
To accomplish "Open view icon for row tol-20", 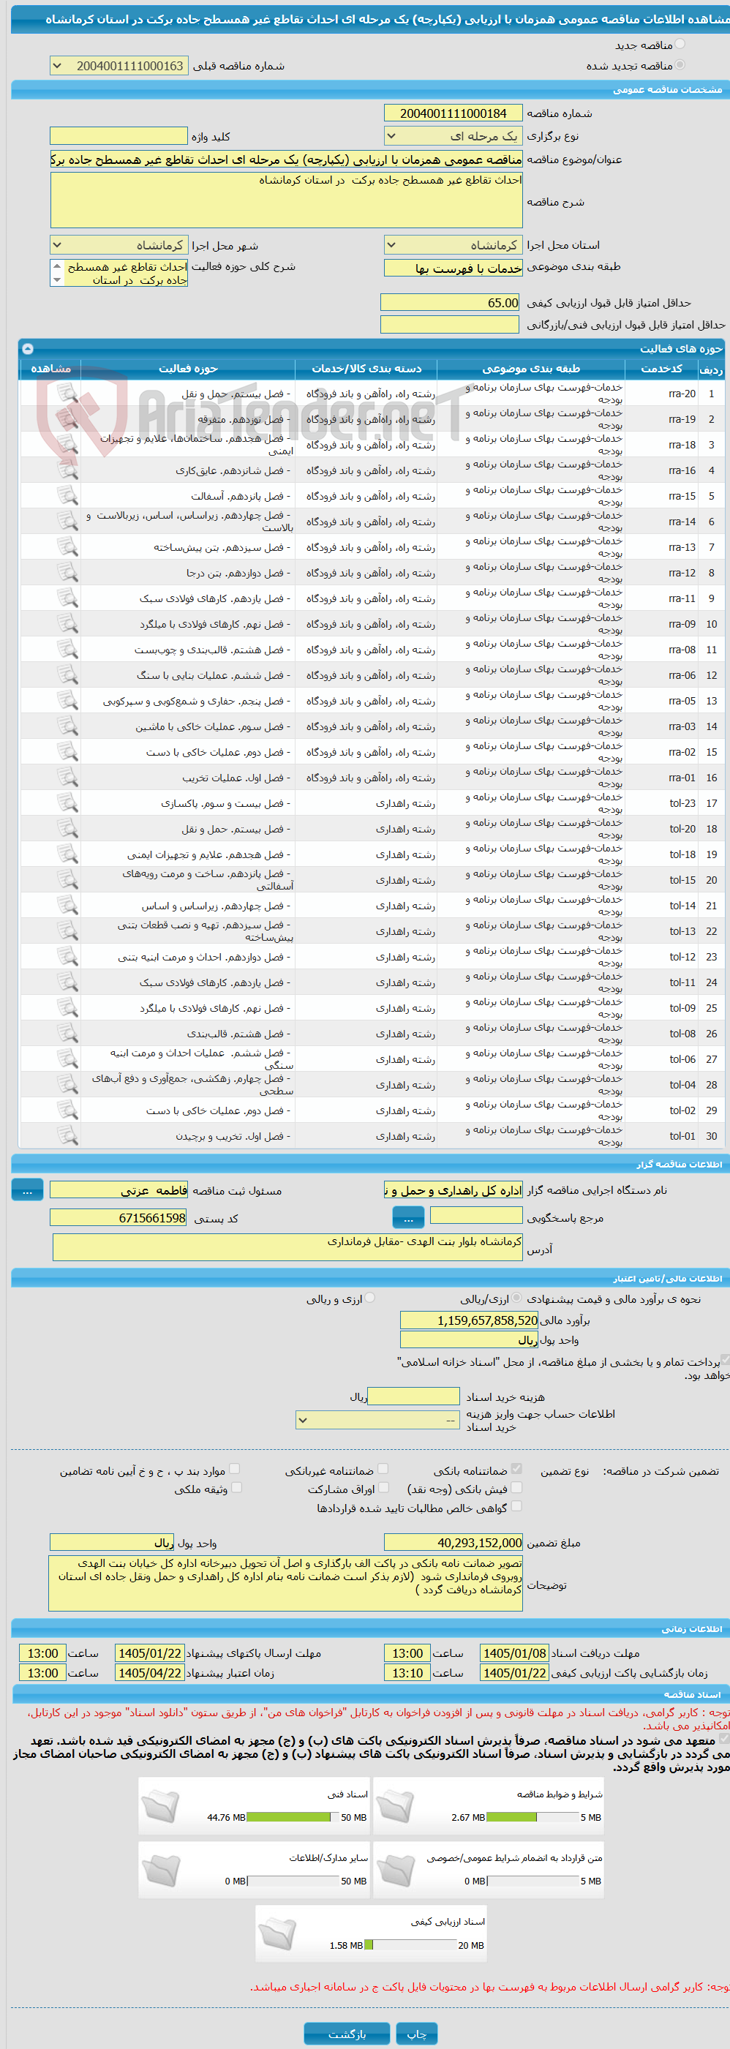I will [67, 828].
